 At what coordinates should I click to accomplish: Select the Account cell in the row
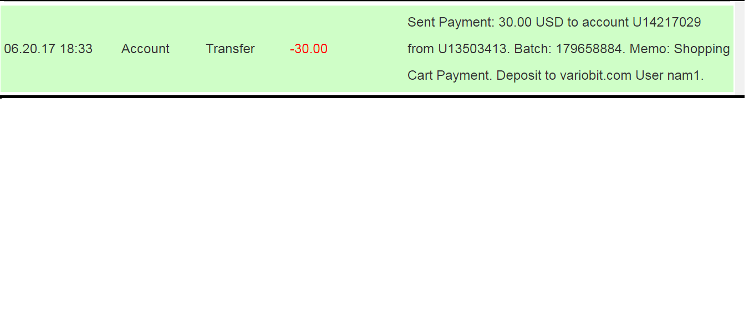(145, 49)
